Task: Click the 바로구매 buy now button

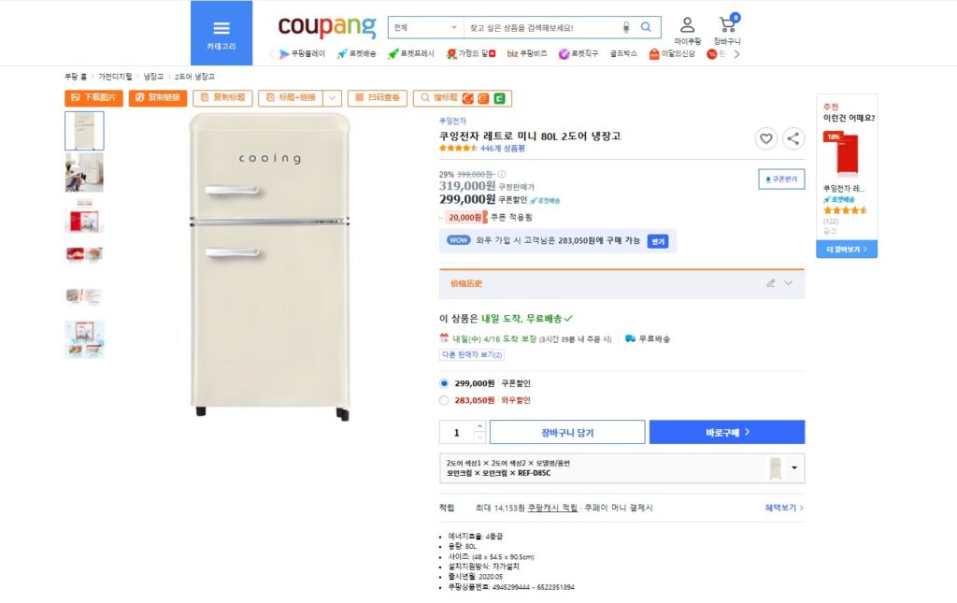Action: click(726, 433)
